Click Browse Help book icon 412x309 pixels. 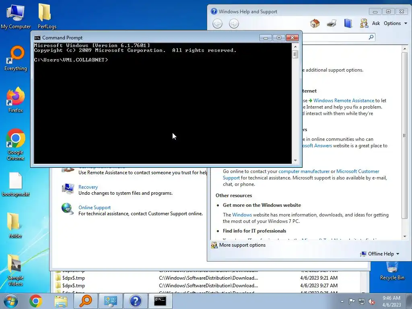[348, 23]
